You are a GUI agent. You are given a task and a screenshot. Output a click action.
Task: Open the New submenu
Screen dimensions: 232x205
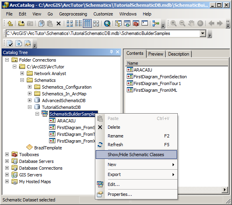(x=136, y=164)
